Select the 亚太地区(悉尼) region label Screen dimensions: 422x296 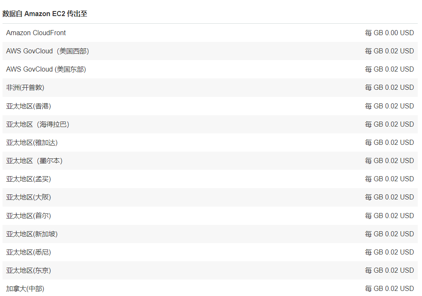coord(28,252)
